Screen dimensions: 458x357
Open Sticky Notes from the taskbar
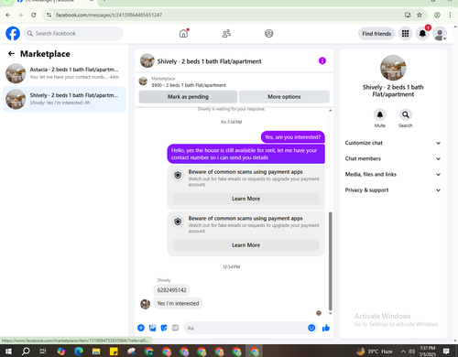click(114, 352)
